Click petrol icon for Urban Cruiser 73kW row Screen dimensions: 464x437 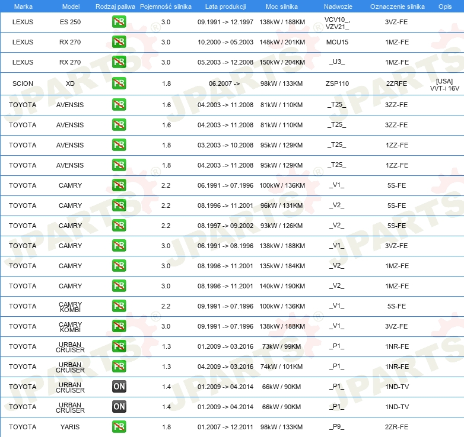pyautogui.click(x=119, y=346)
